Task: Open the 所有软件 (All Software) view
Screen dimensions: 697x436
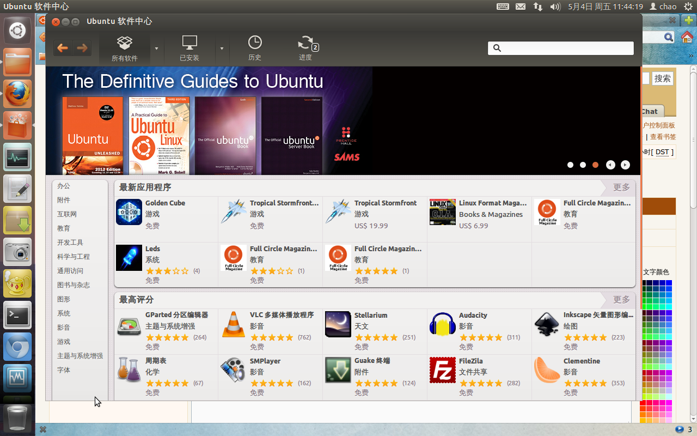Action: click(x=125, y=49)
